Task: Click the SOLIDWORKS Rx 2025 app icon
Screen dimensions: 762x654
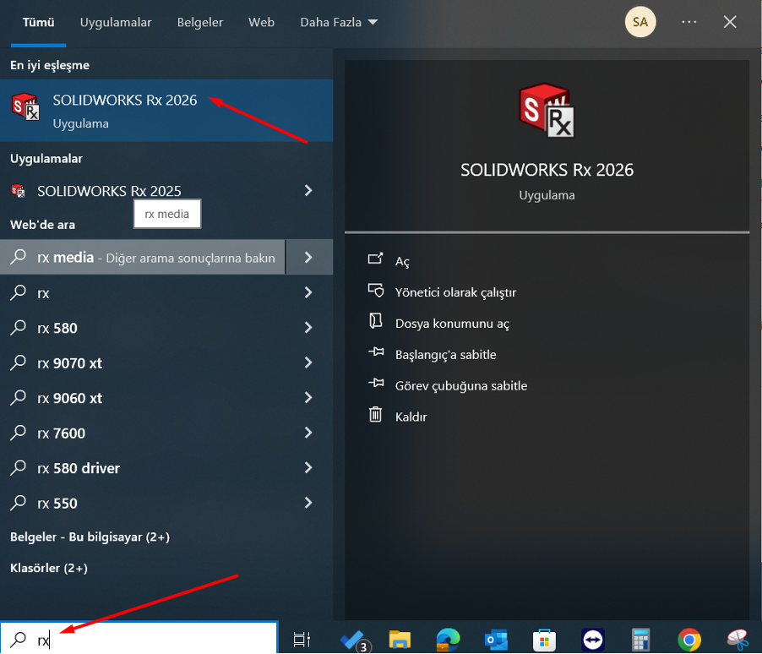Action: pyautogui.click(x=18, y=191)
